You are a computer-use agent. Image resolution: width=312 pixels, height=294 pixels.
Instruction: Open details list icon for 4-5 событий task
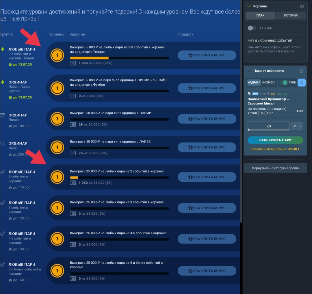(73, 245)
